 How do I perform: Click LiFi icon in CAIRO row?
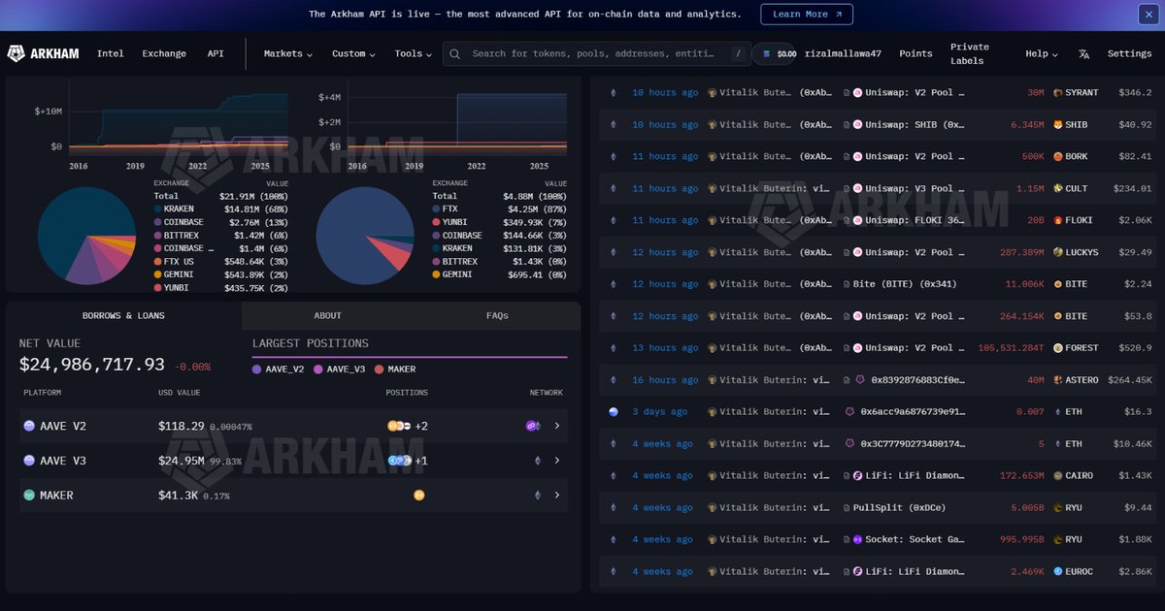pos(857,476)
